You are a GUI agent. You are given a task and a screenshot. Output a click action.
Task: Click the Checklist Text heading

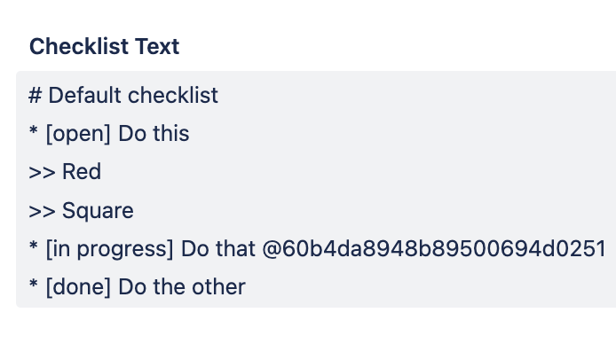coord(104,47)
